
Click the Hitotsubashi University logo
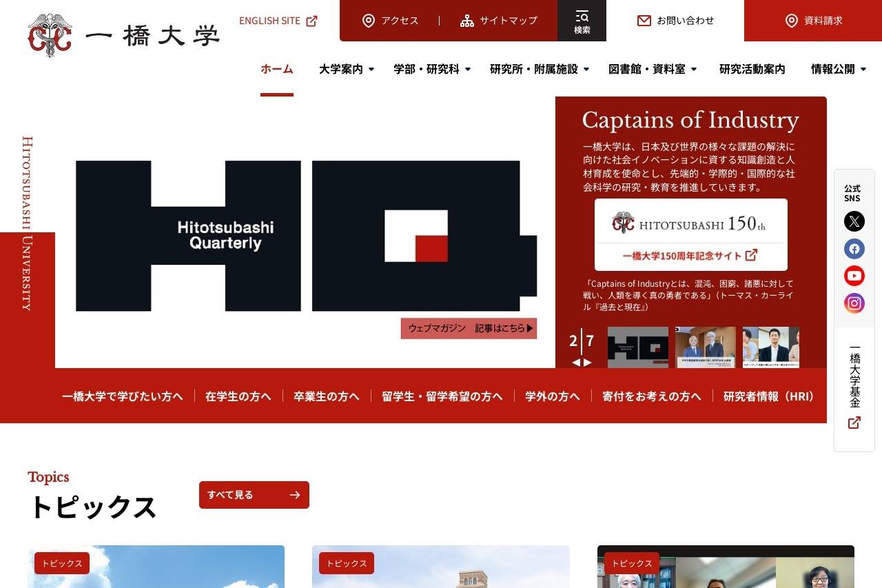(x=124, y=35)
